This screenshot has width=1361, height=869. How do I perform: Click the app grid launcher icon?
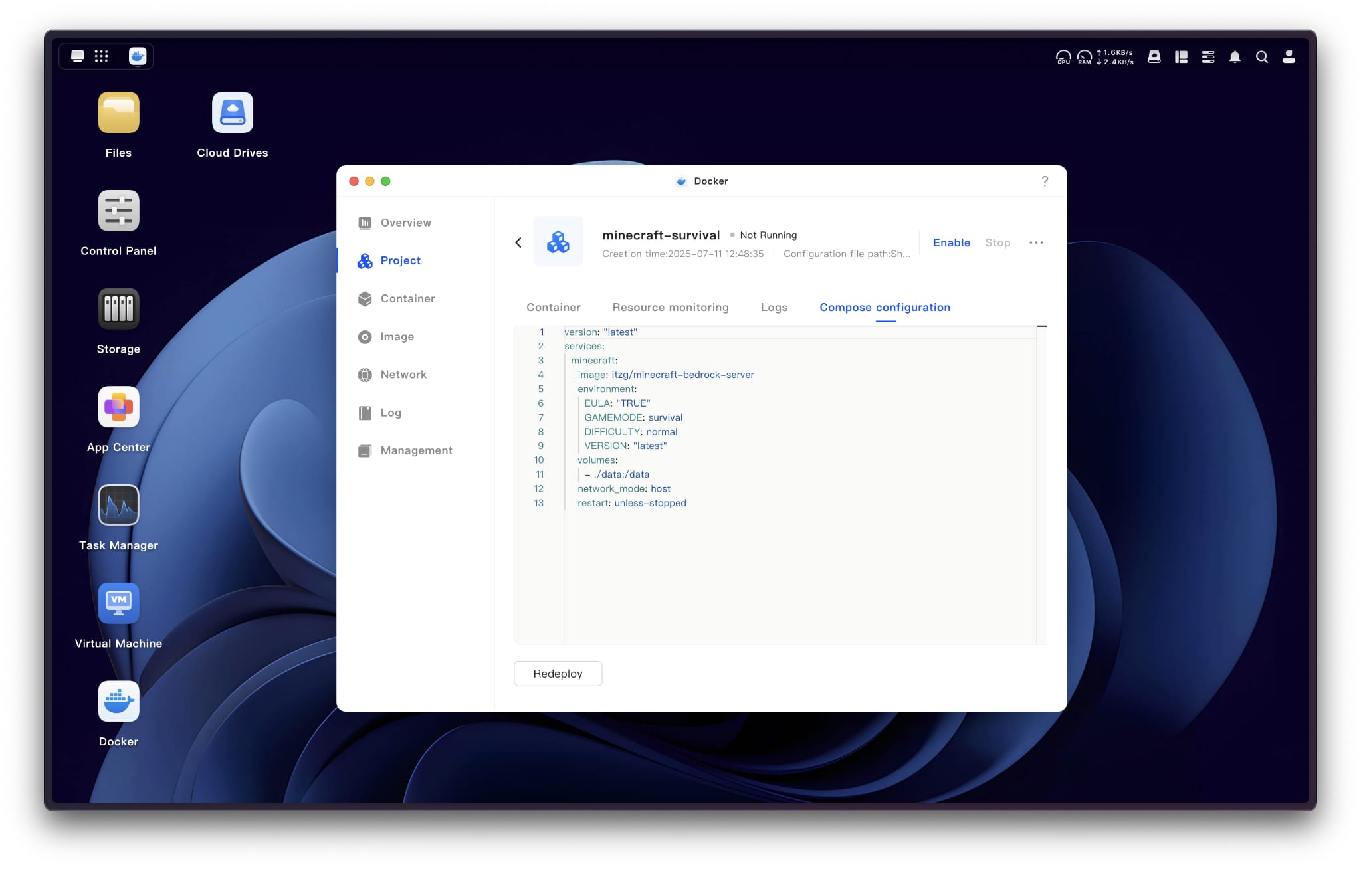point(101,56)
